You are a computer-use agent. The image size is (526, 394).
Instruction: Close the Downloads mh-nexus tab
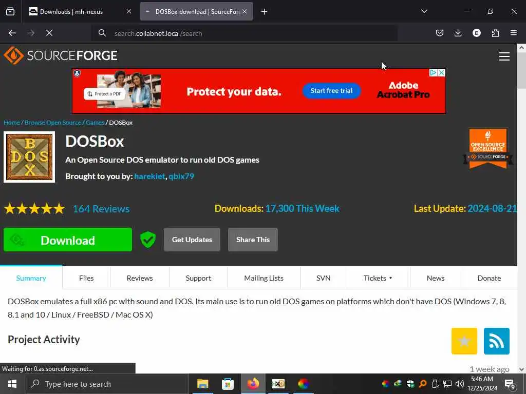click(129, 11)
